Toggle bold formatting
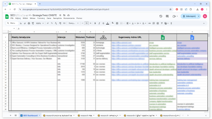The height and width of the screenshot is (119, 212). click(95, 23)
